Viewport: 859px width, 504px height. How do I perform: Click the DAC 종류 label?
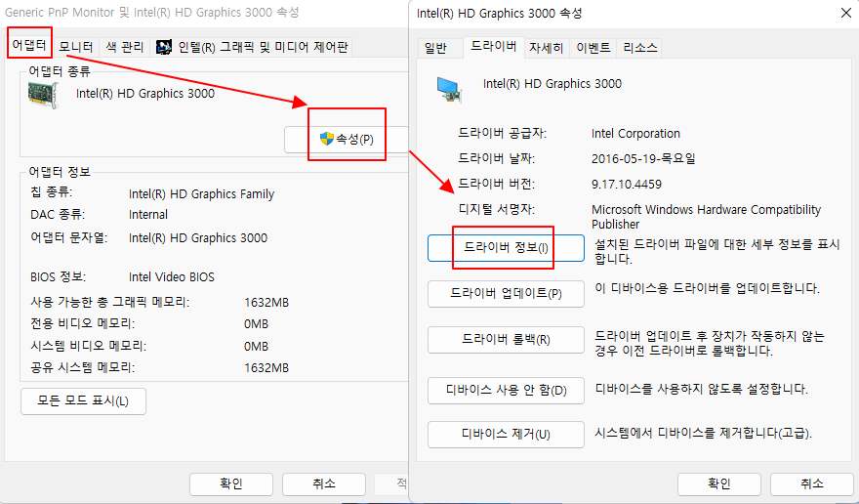click(x=58, y=215)
